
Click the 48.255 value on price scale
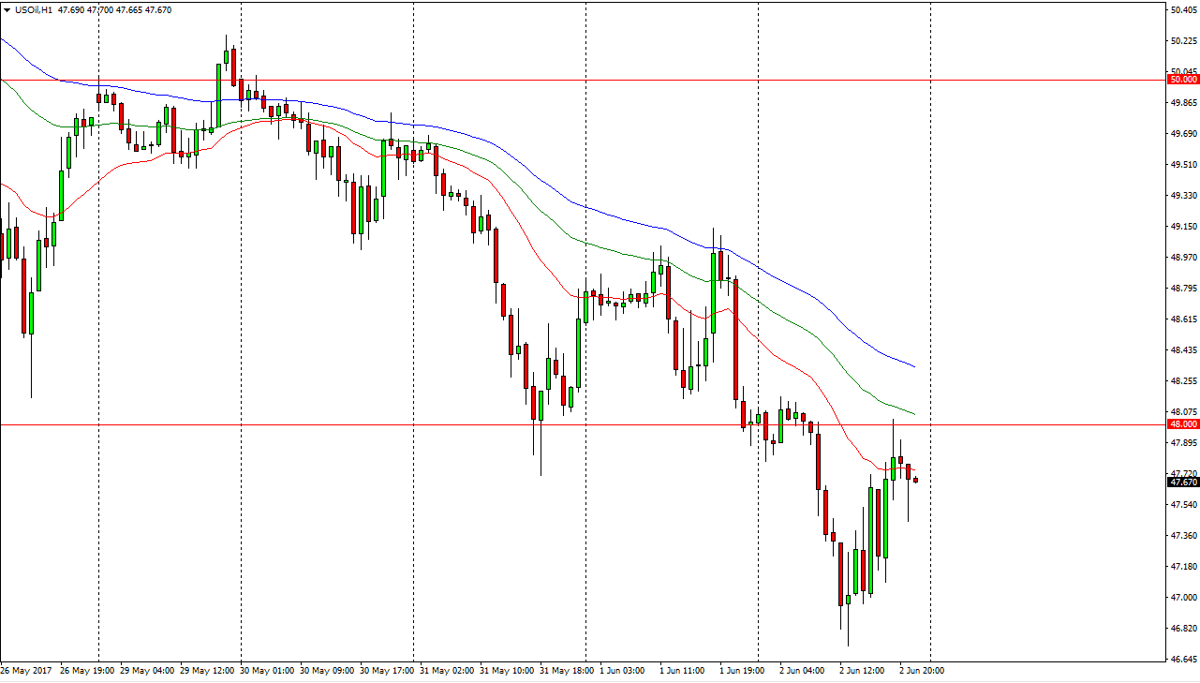[x=1183, y=381]
